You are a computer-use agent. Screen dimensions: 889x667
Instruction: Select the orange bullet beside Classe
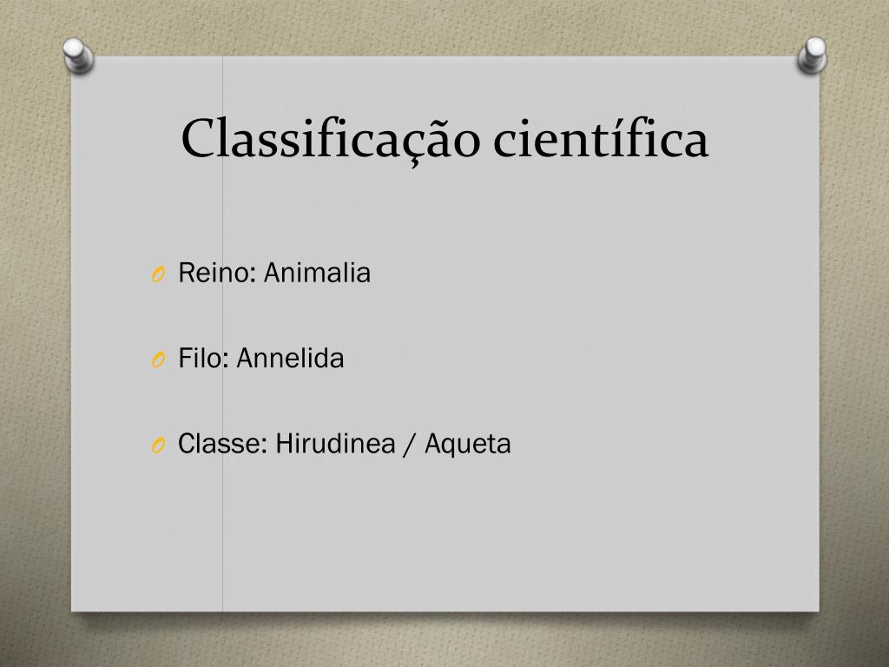[x=158, y=446]
